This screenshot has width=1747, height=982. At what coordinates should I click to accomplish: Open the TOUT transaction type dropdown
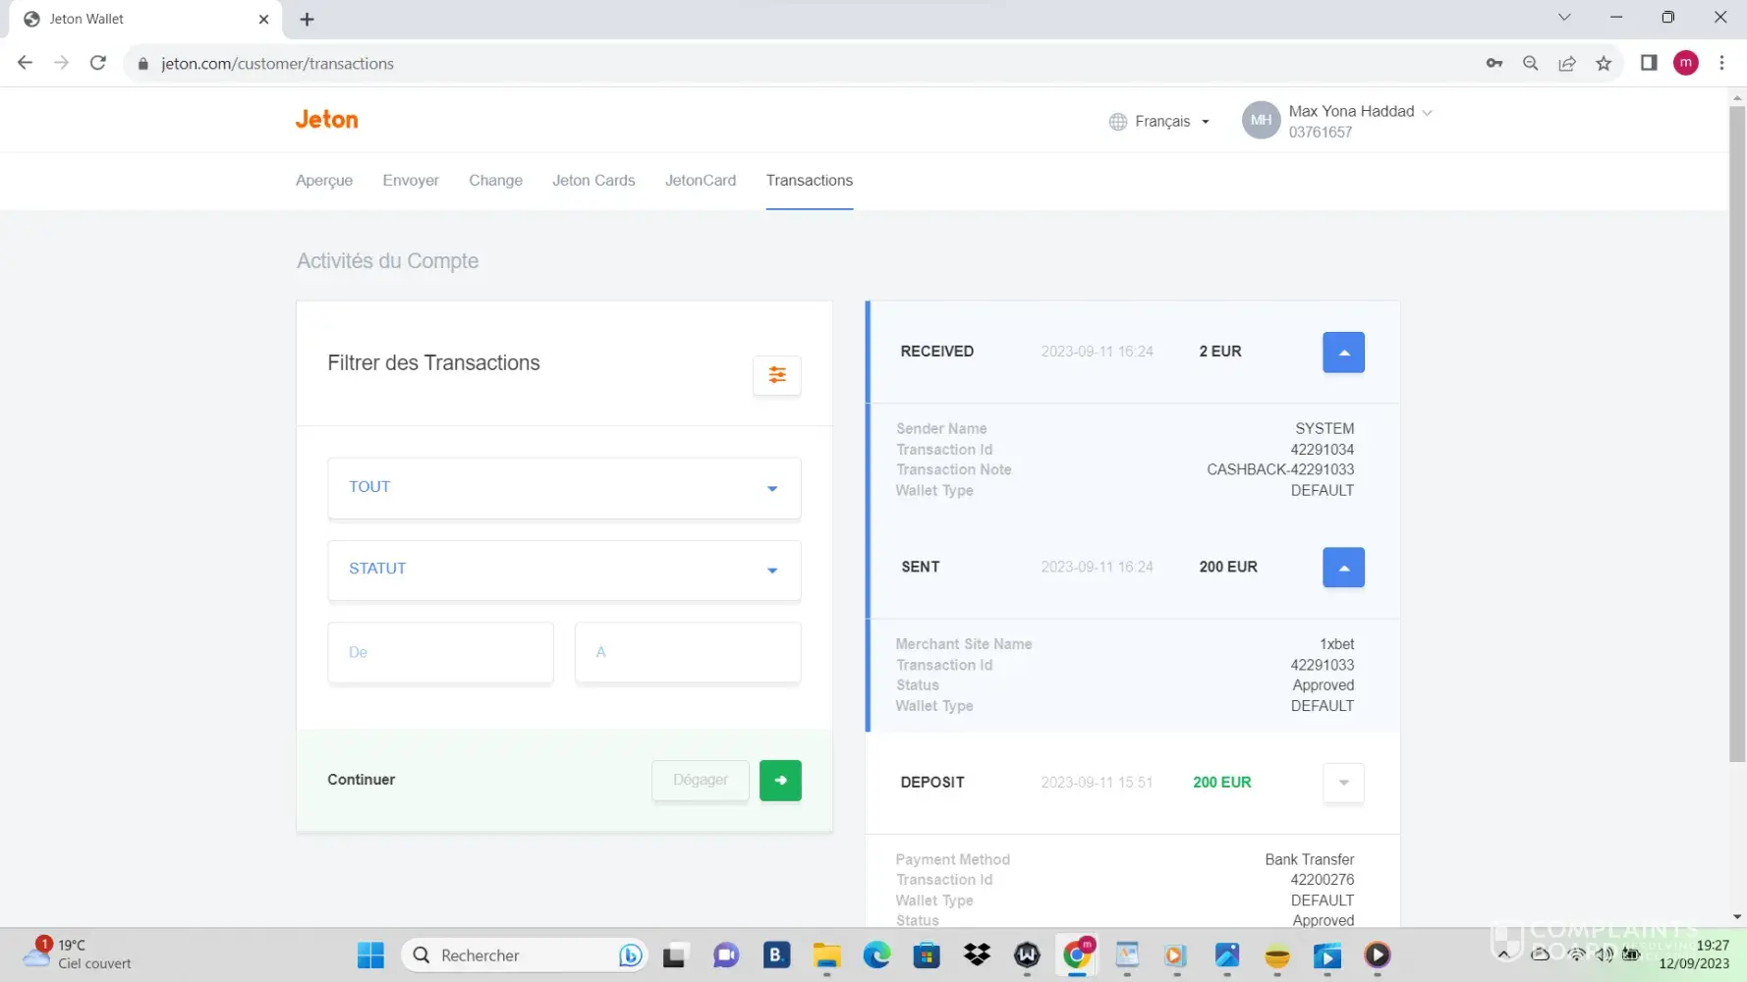pyautogui.click(x=564, y=488)
